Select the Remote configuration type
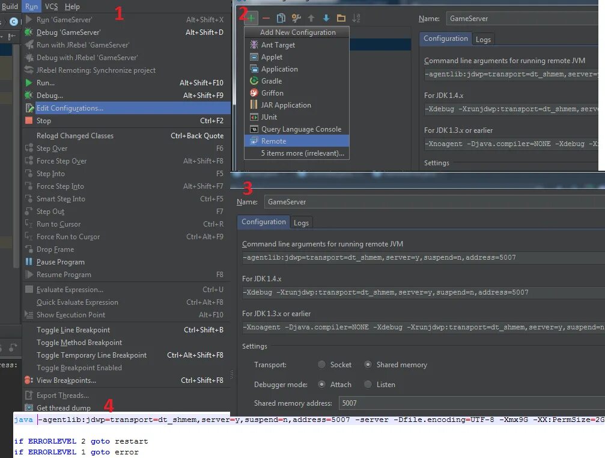Viewport: 605px width, 458px height. tap(297, 141)
